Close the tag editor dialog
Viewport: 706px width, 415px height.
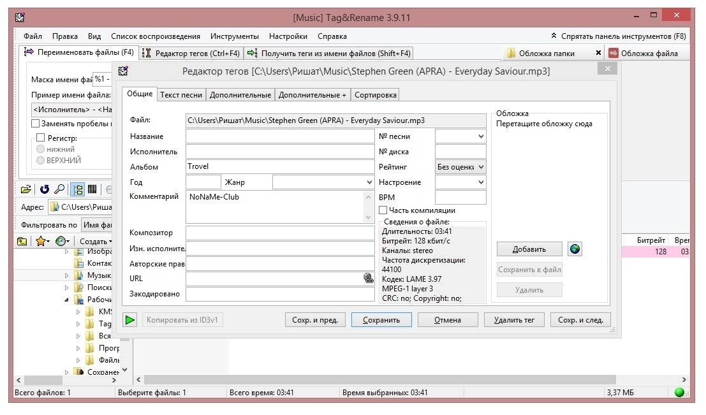point(607,68)
